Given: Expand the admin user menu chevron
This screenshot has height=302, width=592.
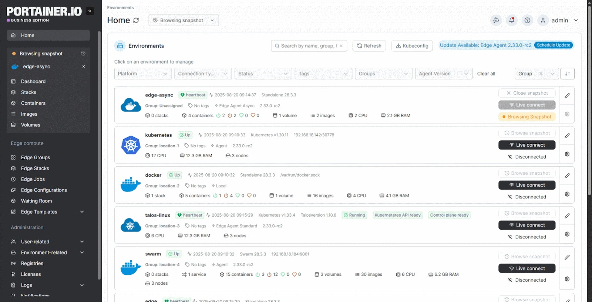Looking at the screenshot, I should (x=576, y=20).
